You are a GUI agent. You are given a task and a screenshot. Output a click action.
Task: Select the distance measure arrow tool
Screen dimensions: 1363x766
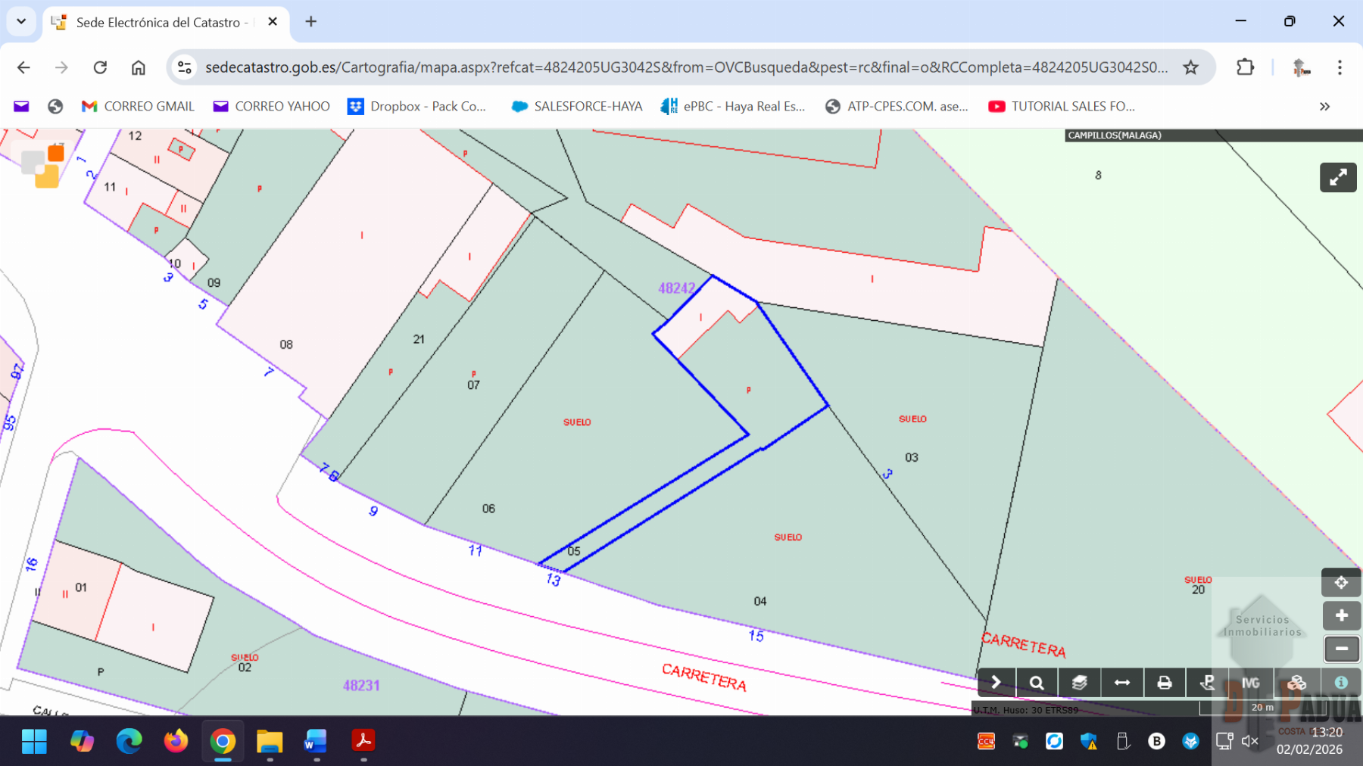pyautogui.click(x=1122, y=683)
